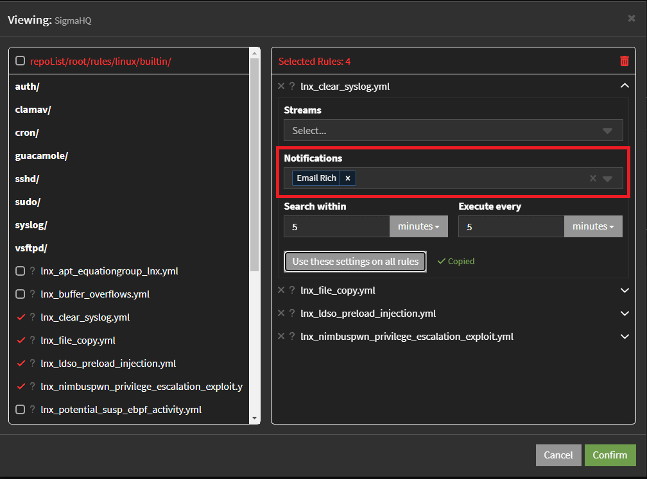The image size is (647, 479).
Task: Remove lnx_nimbuspwn rule from selected rules
Action: [x=281, y=337]
